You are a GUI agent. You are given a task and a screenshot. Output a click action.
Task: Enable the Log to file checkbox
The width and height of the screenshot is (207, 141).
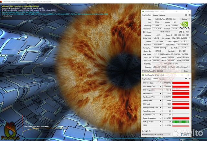coord(143,131)
